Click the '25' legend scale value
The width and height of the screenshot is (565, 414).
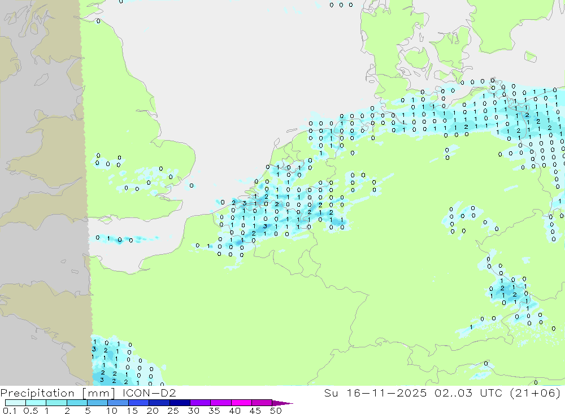tap(173, 411)
